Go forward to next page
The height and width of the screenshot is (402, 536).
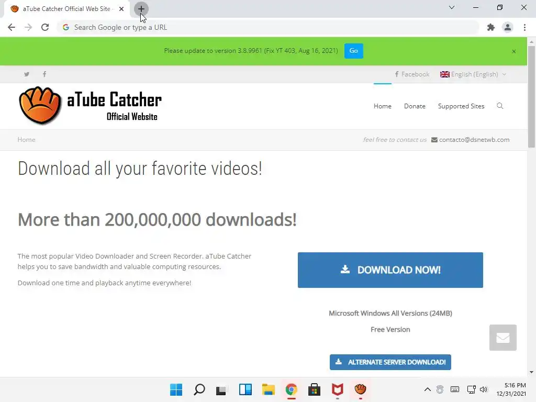point(28,27)
